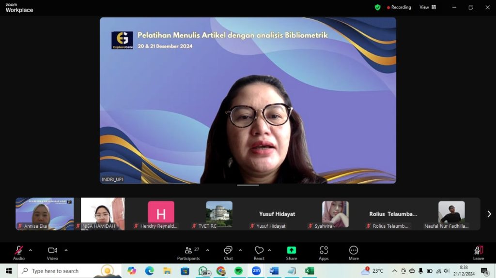
Task: Open the Apps panel
Action: [x=324, y=252]
